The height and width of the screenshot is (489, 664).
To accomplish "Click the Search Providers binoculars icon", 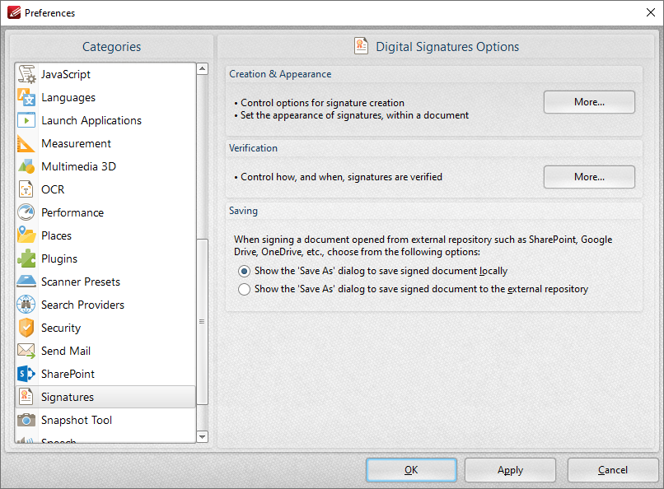I will tap(26, 305).
